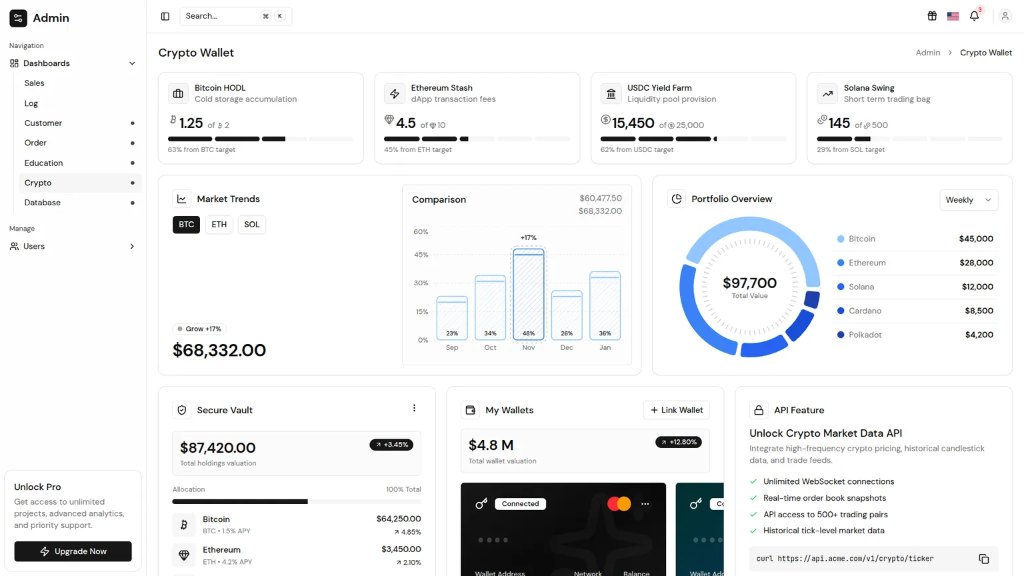
Task: Open the gift box icon
Action: click(932, 16)
